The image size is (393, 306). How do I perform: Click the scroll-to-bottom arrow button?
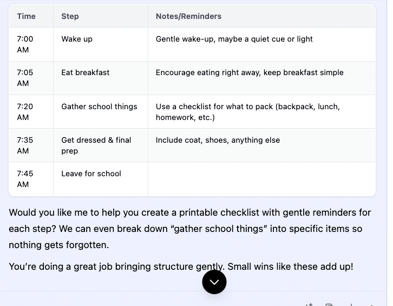click(214, 282)
